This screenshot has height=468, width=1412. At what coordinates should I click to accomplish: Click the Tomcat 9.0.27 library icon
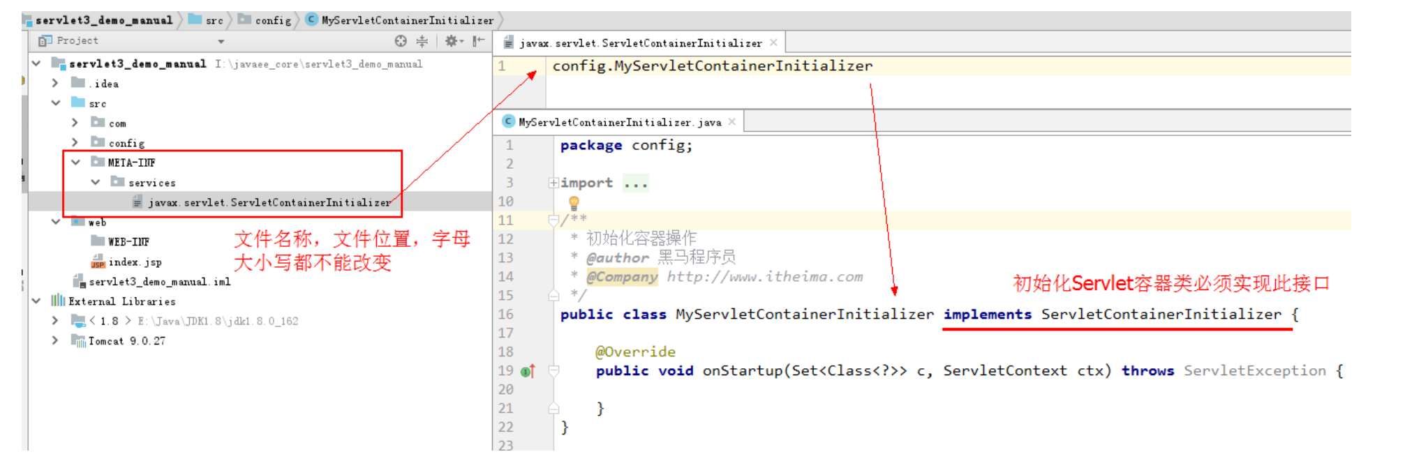pyautogui.click(x=78, y=340)
